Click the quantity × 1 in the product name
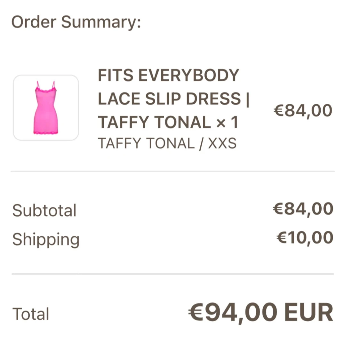 tap(227, 122)
